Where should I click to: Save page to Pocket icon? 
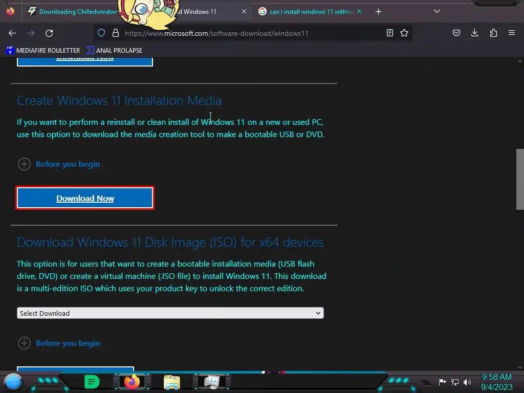coord(456,33)
